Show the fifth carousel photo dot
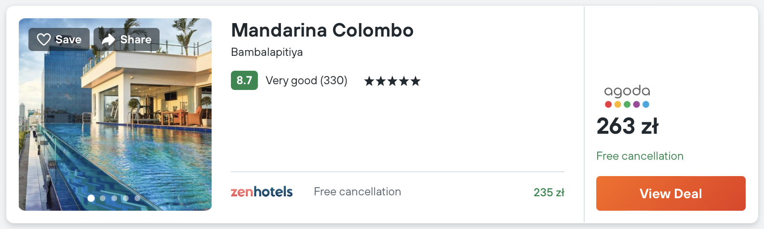 [x=137, y=198]
